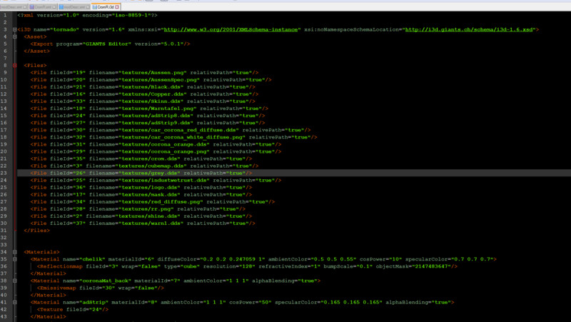The image size is (571, 322).
Task: Fold the chelik Material element
Action: (x=15, y=259)
